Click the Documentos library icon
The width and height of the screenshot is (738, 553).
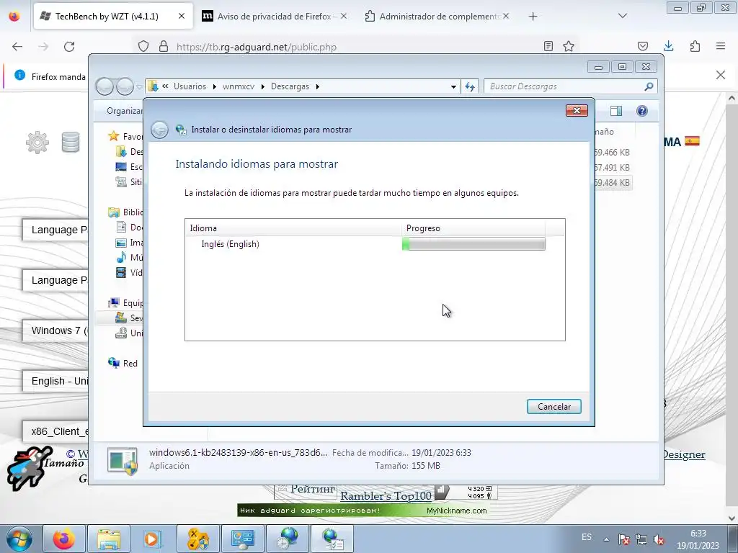point(121,227)
